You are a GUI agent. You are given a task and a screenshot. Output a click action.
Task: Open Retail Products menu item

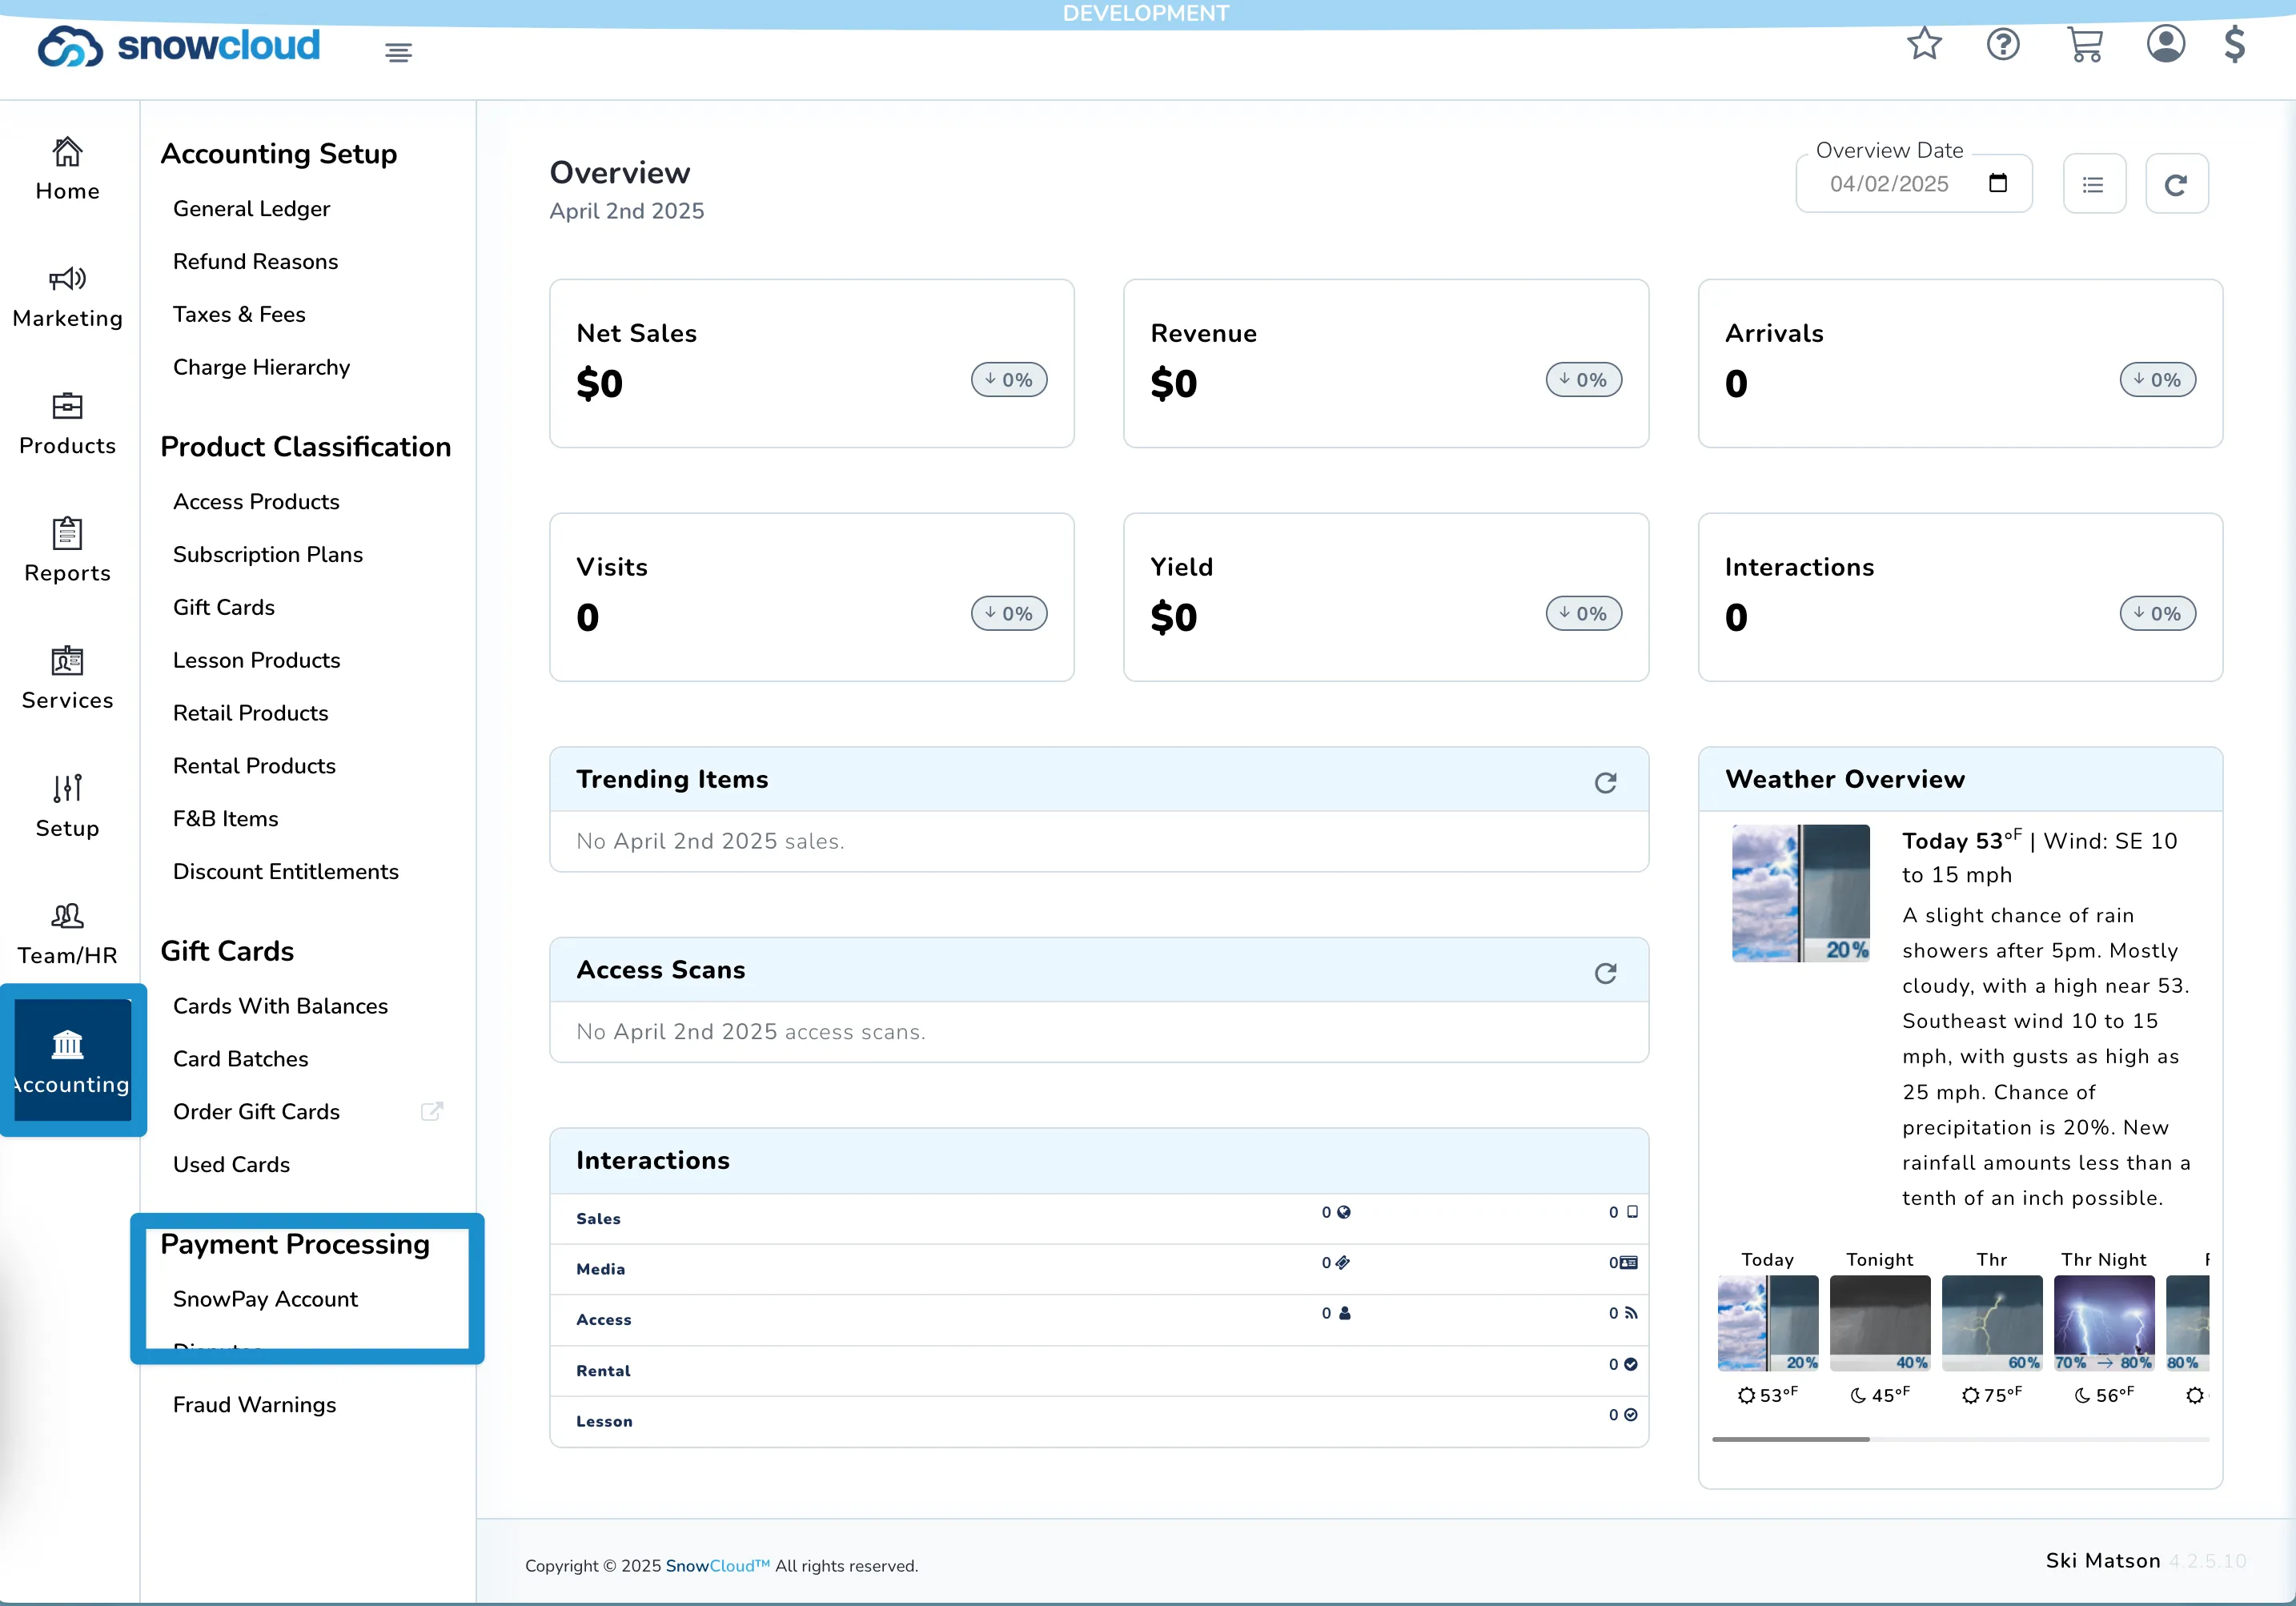click(x=250, y=714)
